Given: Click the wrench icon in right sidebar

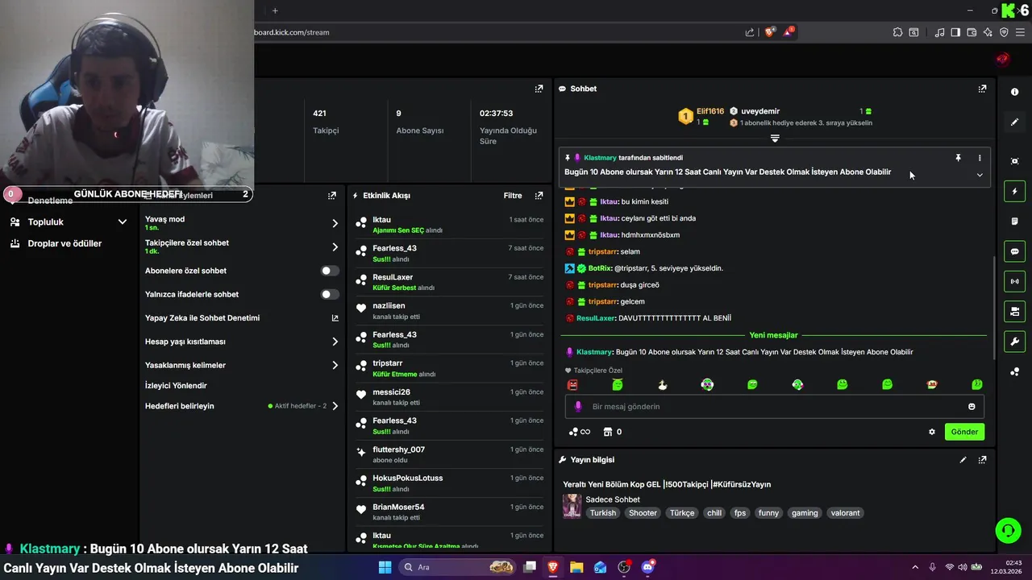Looking at the screenshot, I should click(x=1014, y=341).
